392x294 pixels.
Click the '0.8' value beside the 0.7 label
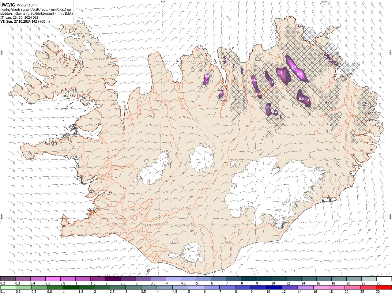pyautogui.click(x=300, y=74)
